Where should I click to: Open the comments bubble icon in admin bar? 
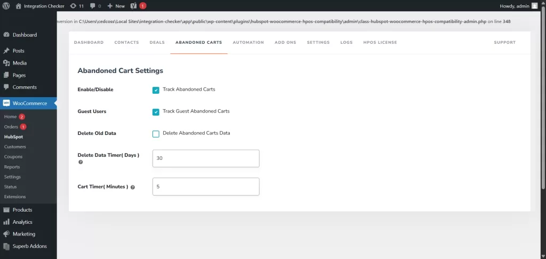(x=92, y=6)
